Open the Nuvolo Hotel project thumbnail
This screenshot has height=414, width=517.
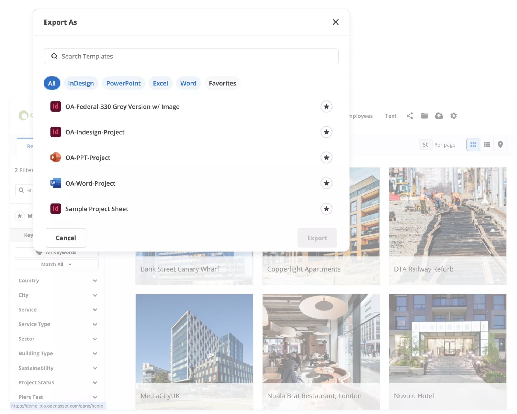click(x=448, y=339)
